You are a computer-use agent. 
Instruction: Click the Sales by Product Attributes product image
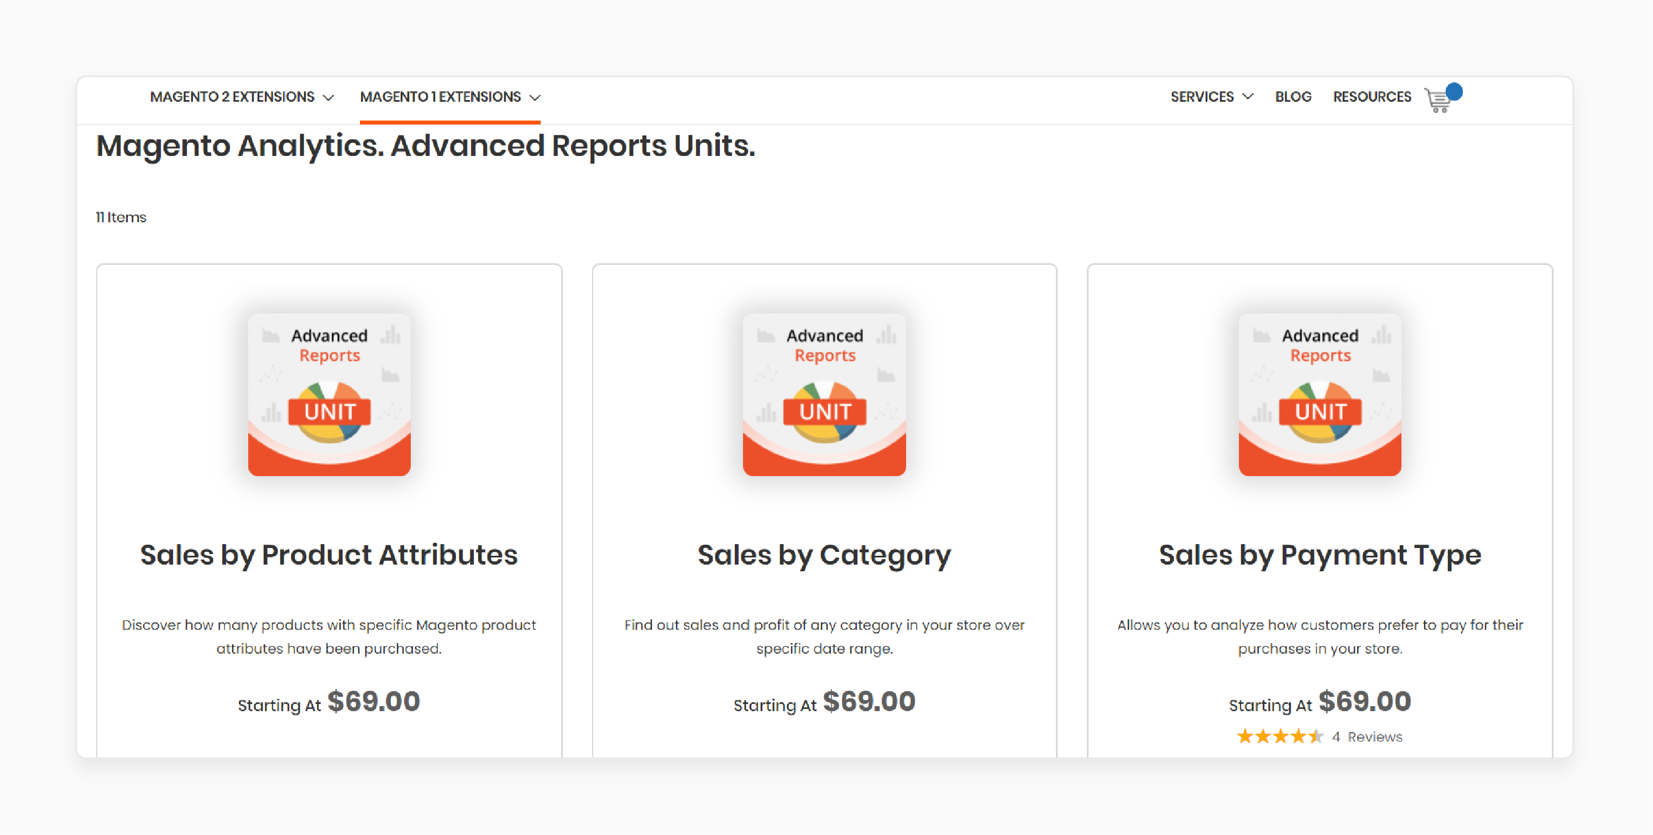pyautogui.click(x=328, y=393)
